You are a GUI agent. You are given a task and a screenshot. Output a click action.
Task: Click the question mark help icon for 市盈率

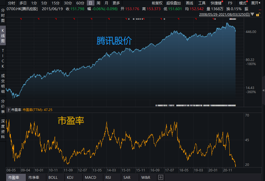(9, 110)
